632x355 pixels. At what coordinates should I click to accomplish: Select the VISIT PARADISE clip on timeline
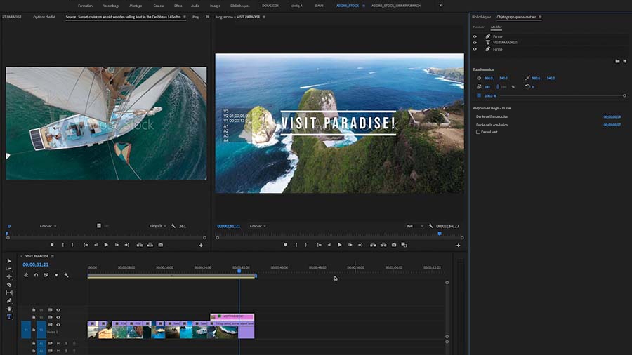pos(232,316)
